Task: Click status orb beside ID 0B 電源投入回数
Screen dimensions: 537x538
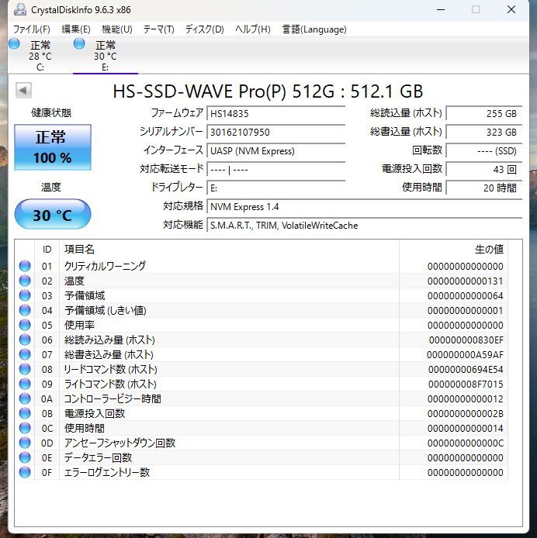Action: tap(25, 413)
